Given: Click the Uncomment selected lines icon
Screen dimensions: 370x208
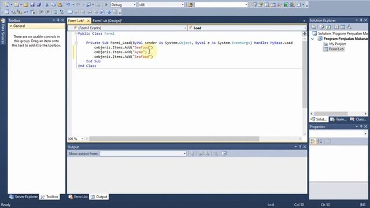Looking at the screenshot, I should 62,12.
